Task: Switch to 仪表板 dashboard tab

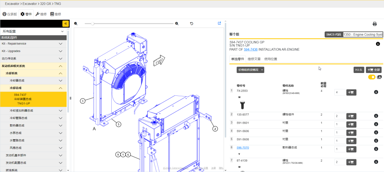Action: coord(10,14)
